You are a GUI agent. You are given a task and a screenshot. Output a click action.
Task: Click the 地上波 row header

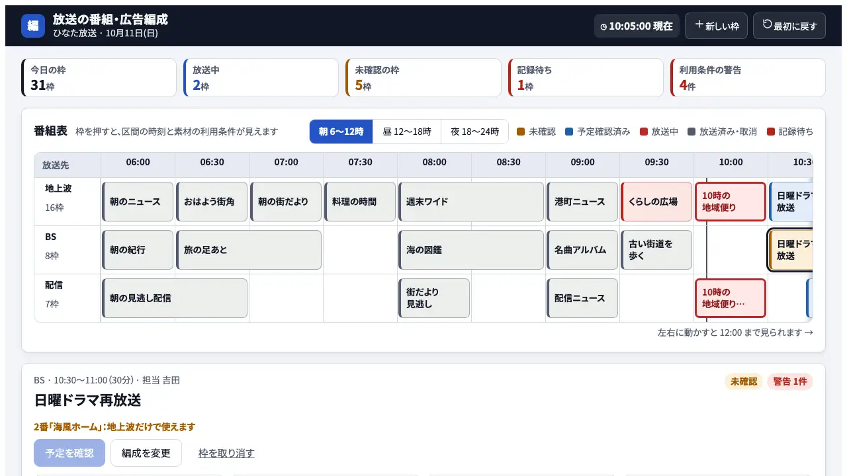(67, 202)
